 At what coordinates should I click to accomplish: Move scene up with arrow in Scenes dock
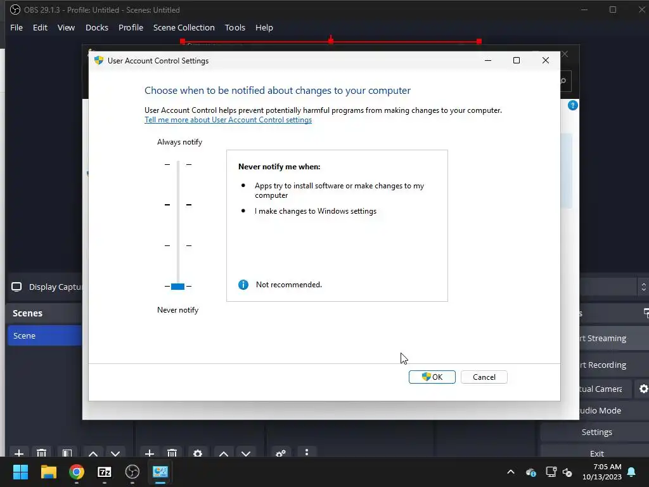click(x=93, y=453)
